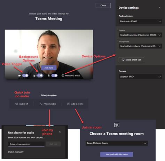
Task: Click the Choose a Teams meeting room heading
Action: click(117, 134)
